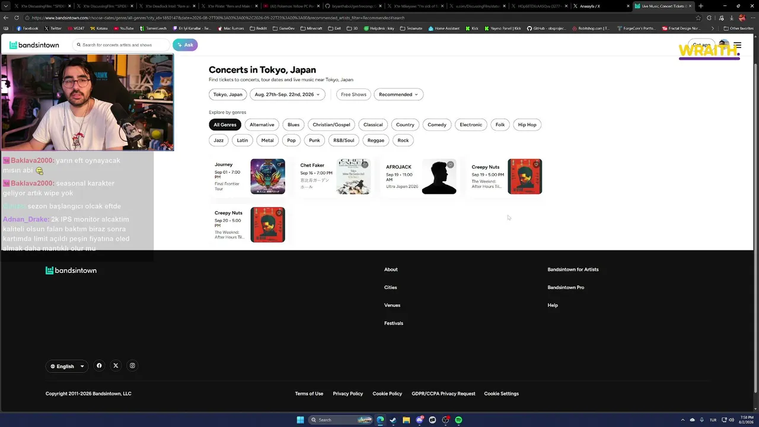Switch to the Live Music Concert Tickets tab
The height and width of the screenshot is (427, 759).
tap(662, 6)
